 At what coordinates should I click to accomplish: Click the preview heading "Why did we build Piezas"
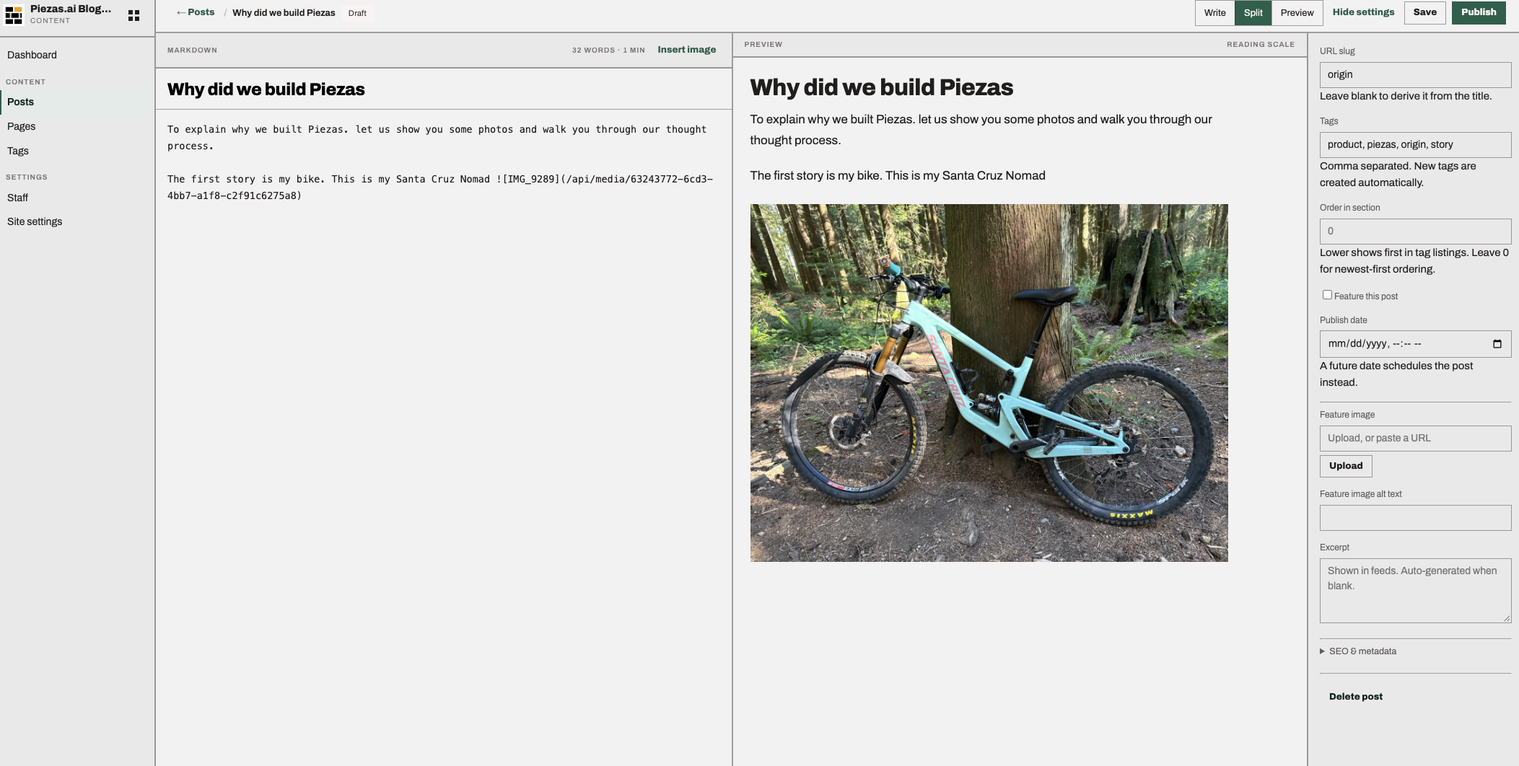tap(882, 87)
